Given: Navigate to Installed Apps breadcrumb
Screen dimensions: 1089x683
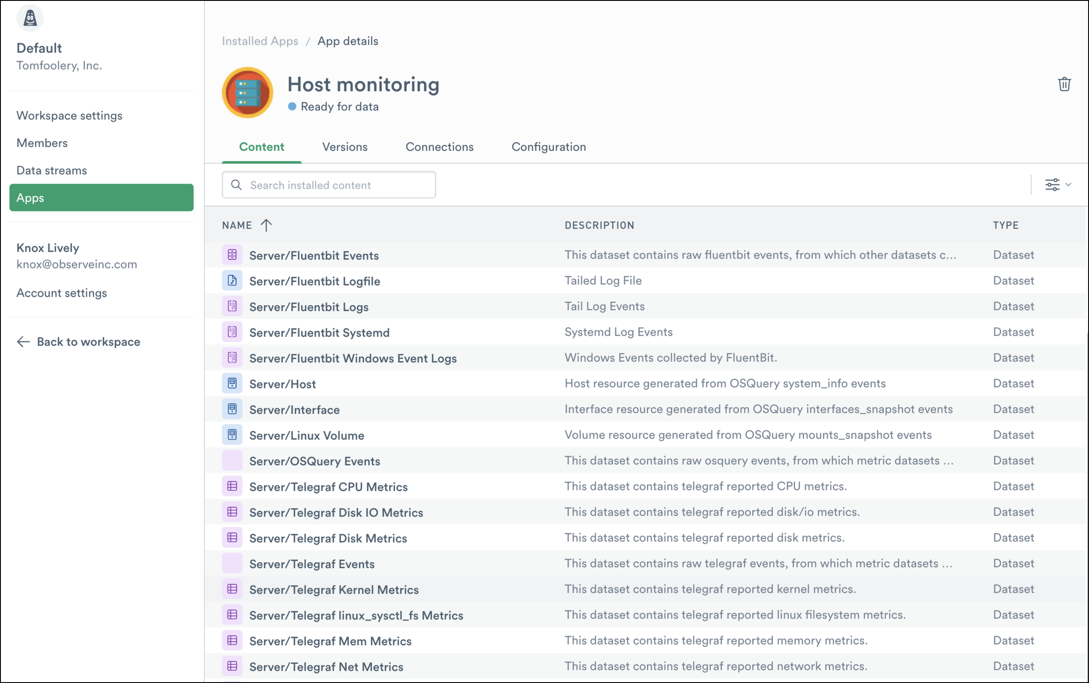Looking at the screenshot, I should 260,41.
